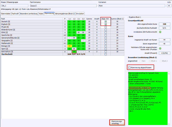Toggle 'dopp. Anr.' checkbox in Englisch row
The width and height of the screenshot is (172, 127).
106,25
